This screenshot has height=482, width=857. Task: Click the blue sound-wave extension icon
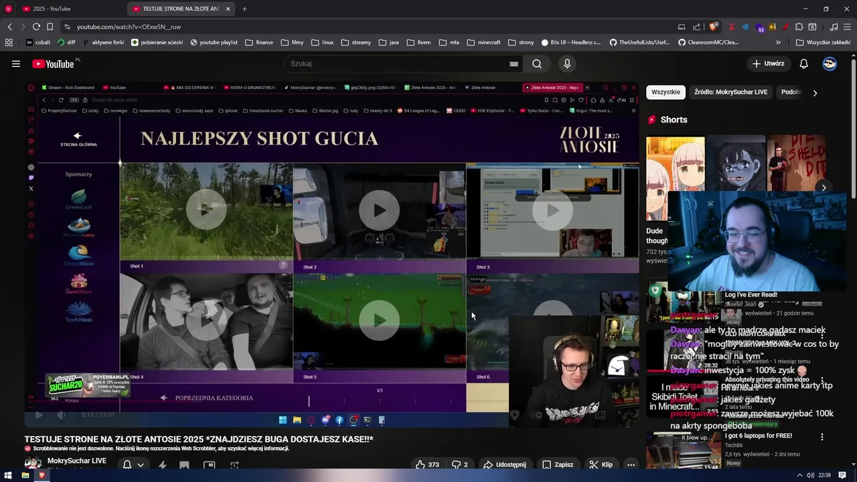pyautogui.click(x=745, y=27)
